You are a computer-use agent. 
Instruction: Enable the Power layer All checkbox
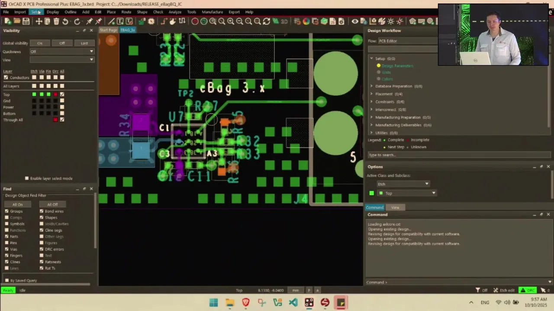(62, 107)
